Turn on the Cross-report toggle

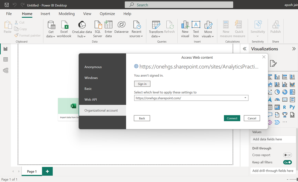[x=287, y=155]
